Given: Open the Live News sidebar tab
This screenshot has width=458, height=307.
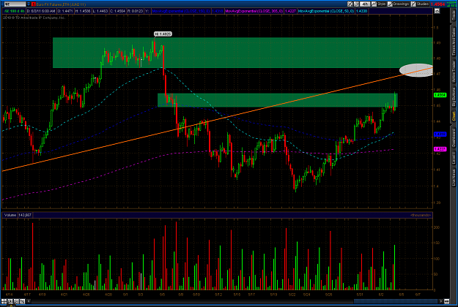Looking at the screenshot, I should (454, 178).
